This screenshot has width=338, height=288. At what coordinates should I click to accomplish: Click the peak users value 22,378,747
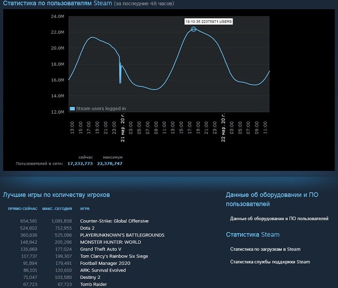110,164
